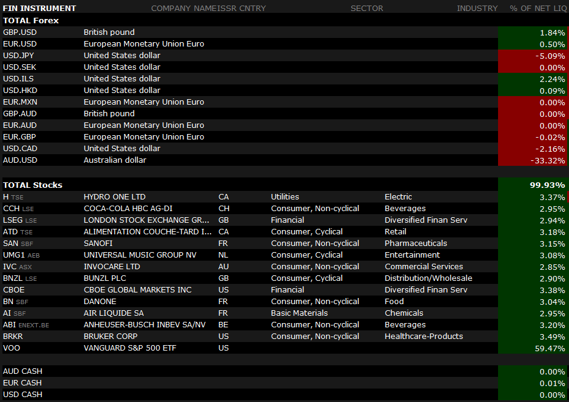
Task: Click the Commercial Services industry cell
Action: coord(424,267)
